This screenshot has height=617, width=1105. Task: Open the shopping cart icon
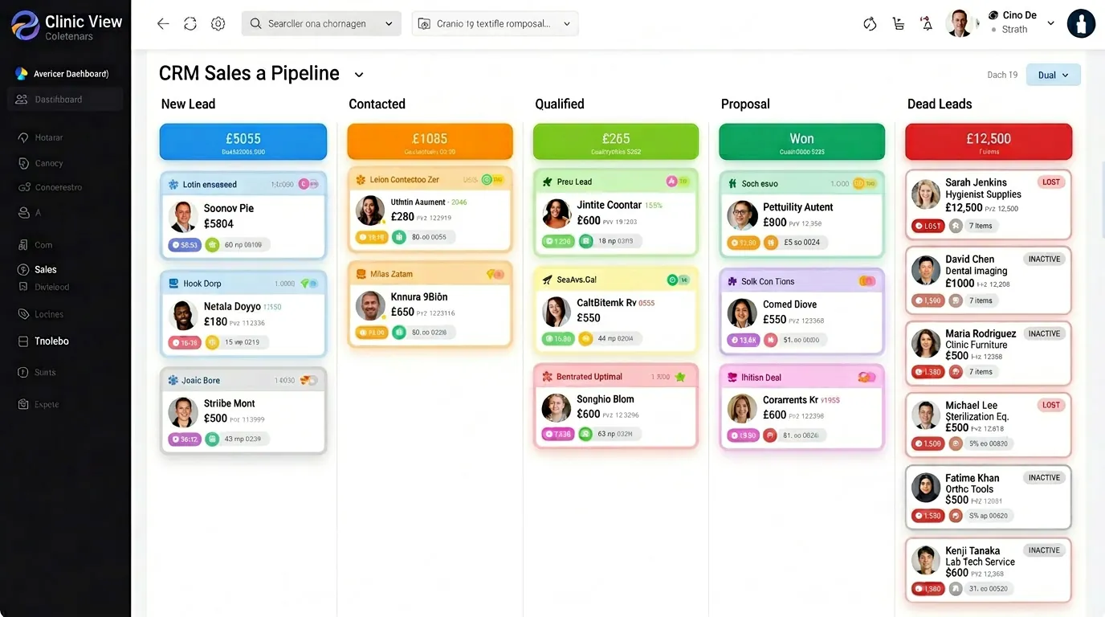coord(898,23)
